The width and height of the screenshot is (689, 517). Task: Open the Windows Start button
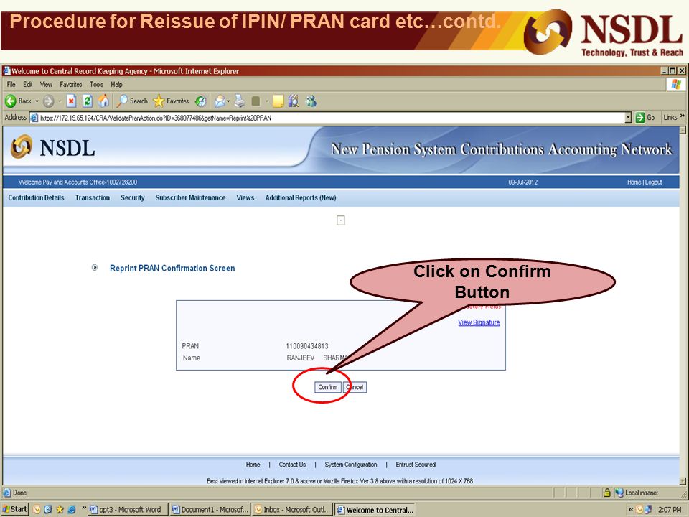[x=15, y=509]
